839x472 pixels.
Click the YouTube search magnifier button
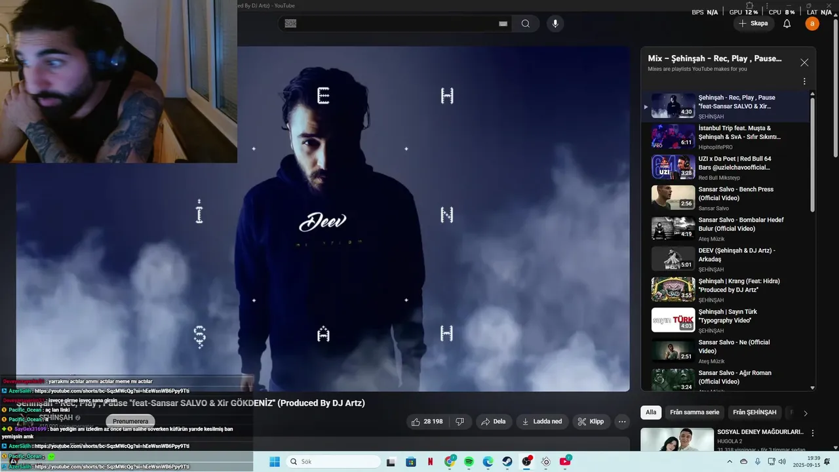click(526, 24)
